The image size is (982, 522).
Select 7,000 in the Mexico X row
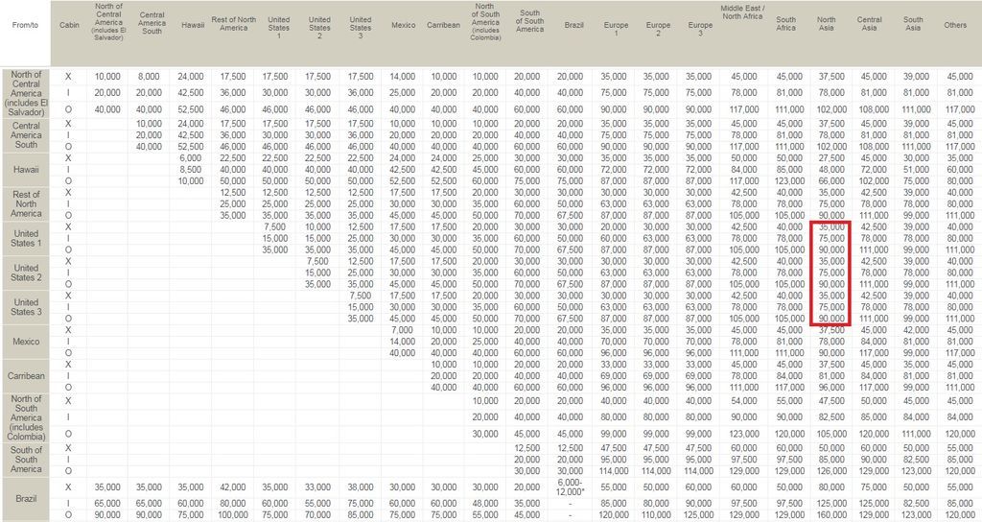(402, 330)
